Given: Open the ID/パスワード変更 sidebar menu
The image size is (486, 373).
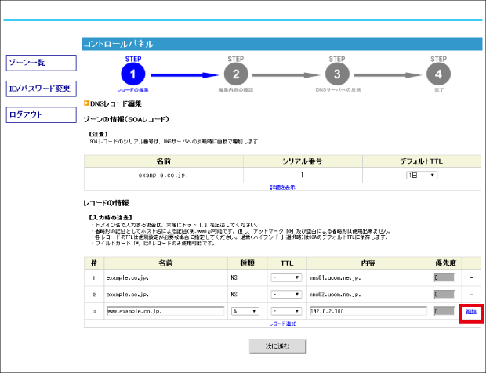Looking at the screenshot, I should pos(42,89).
